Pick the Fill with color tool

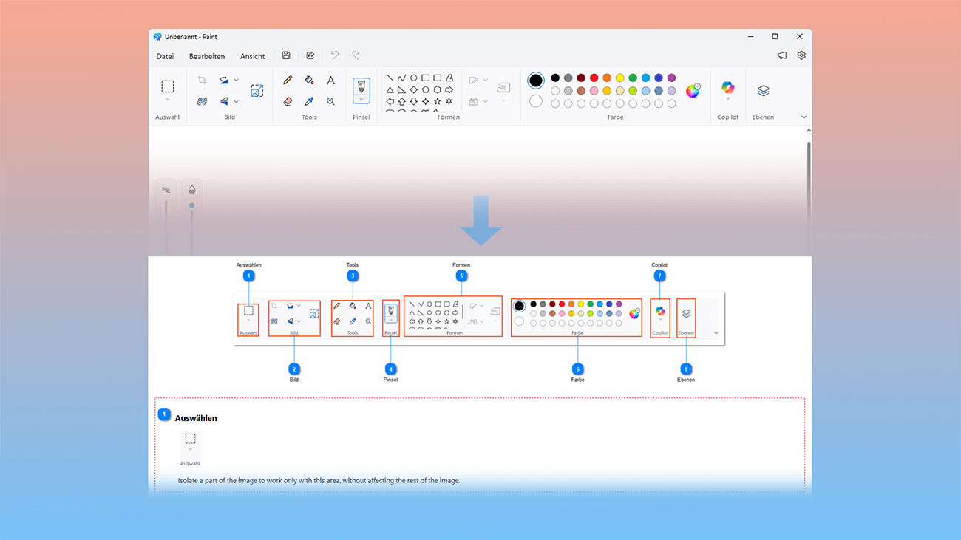click(309, 80)
